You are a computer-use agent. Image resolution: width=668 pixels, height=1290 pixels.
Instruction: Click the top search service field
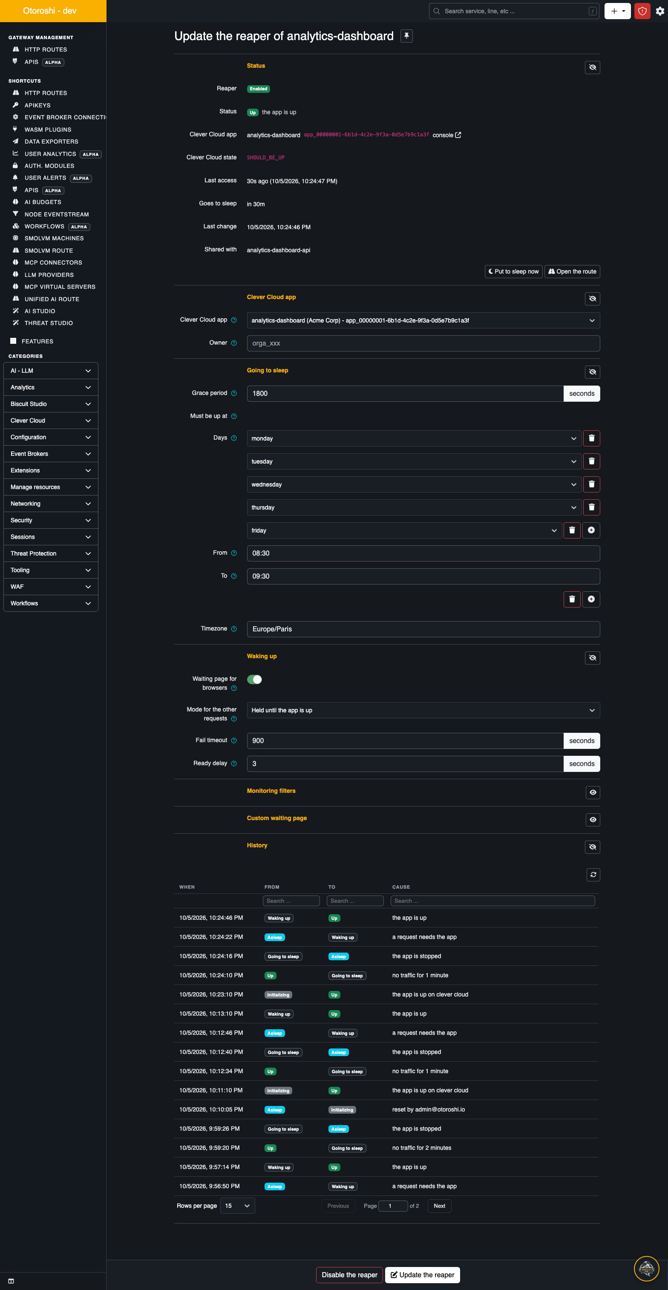pos(514,11)
